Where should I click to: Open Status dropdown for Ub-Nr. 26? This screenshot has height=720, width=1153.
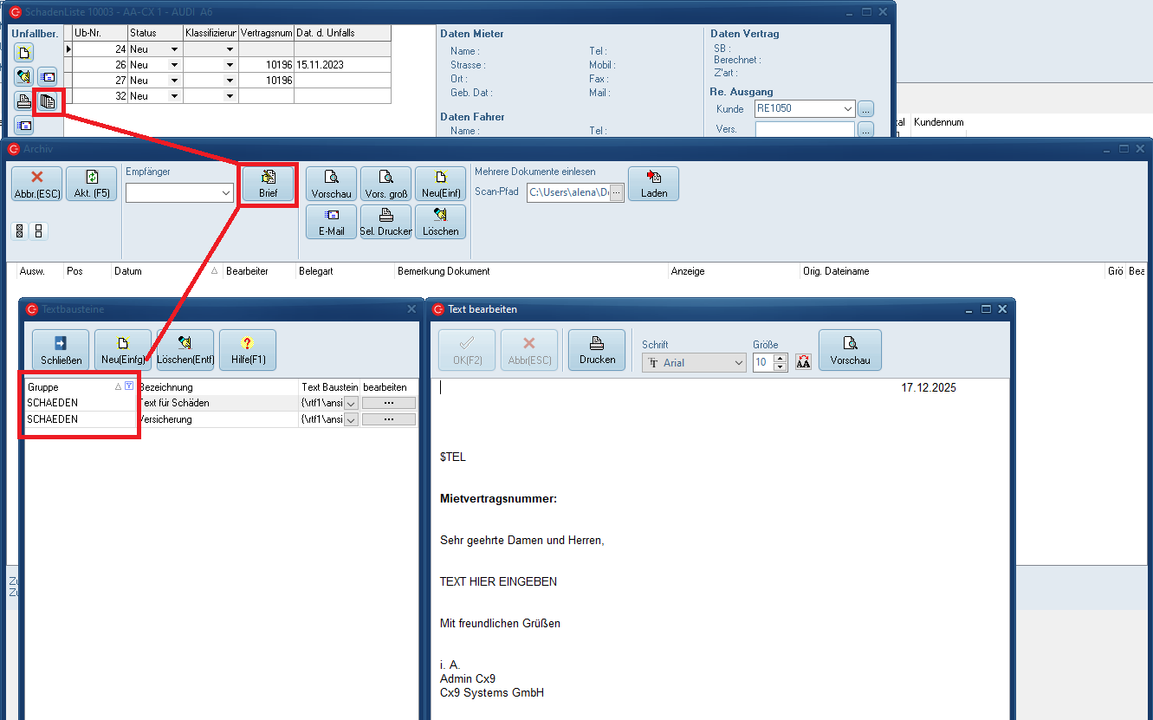click(174, 65)
